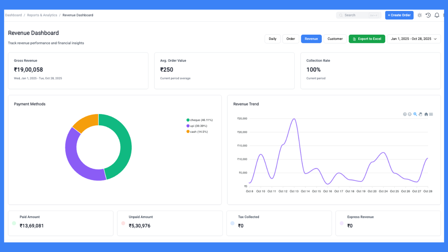Click the zoom-out icon on the Revenue Trend chart
This screenshot has width=448, height=252.
click(409, 114)
